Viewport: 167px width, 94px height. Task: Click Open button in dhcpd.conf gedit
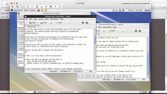[33, 23]
